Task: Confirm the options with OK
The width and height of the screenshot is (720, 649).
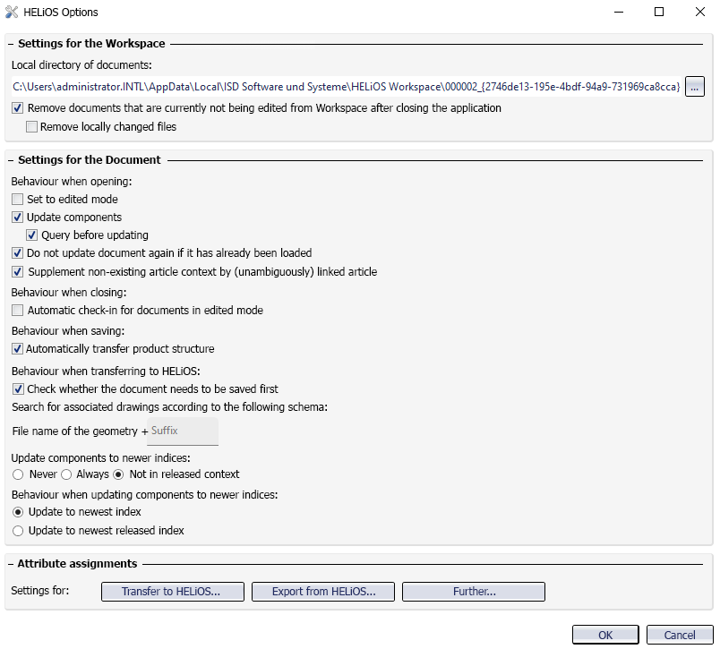Action: (x=605, y=636)
